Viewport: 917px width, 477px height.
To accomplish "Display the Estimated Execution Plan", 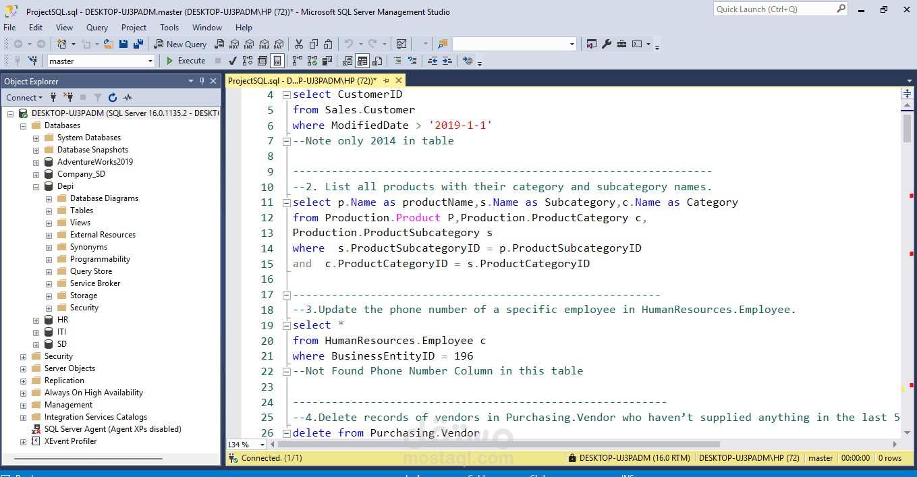I will [x=247, y=61].
